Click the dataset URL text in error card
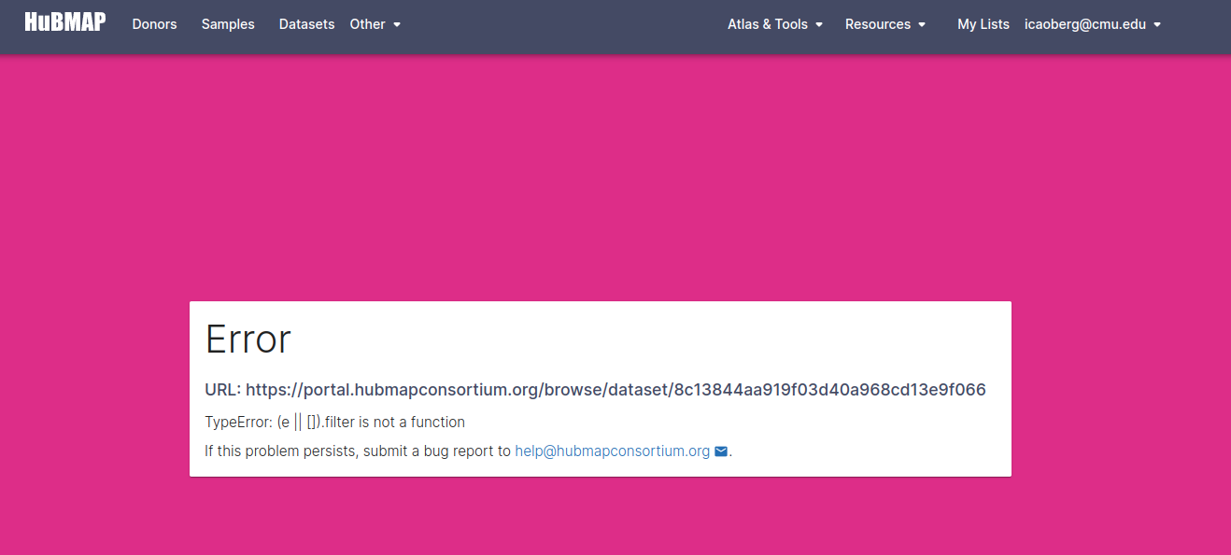The image size is (1231, 555). 595,390
